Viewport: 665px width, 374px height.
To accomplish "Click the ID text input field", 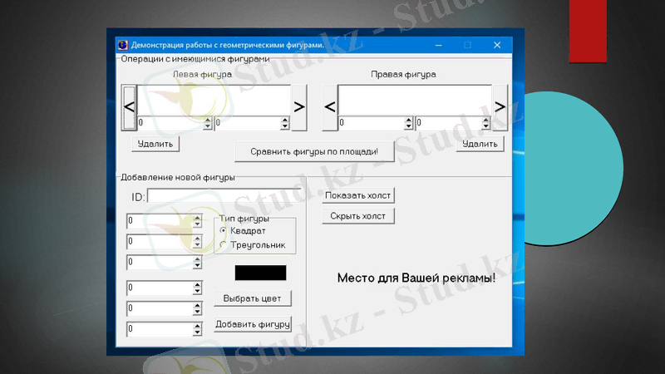I will (x=224, y=197).
